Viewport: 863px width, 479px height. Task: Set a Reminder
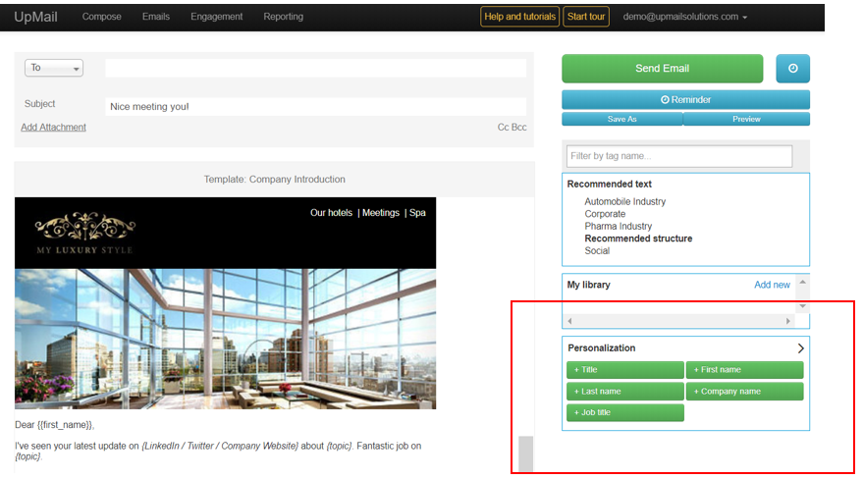[685, 99]
